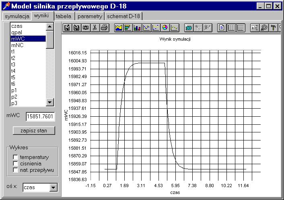Select qpal in the variable list
Screen dimensions: 284x200
(x=28, y=33)
